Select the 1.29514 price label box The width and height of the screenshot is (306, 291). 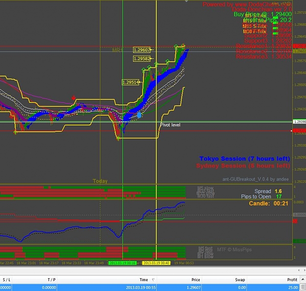(131, 82)
